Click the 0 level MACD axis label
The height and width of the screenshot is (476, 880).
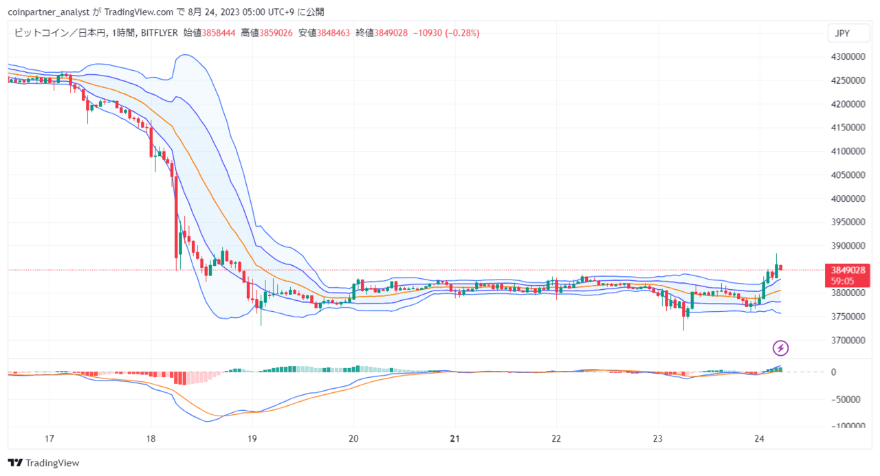pos(833,372)
